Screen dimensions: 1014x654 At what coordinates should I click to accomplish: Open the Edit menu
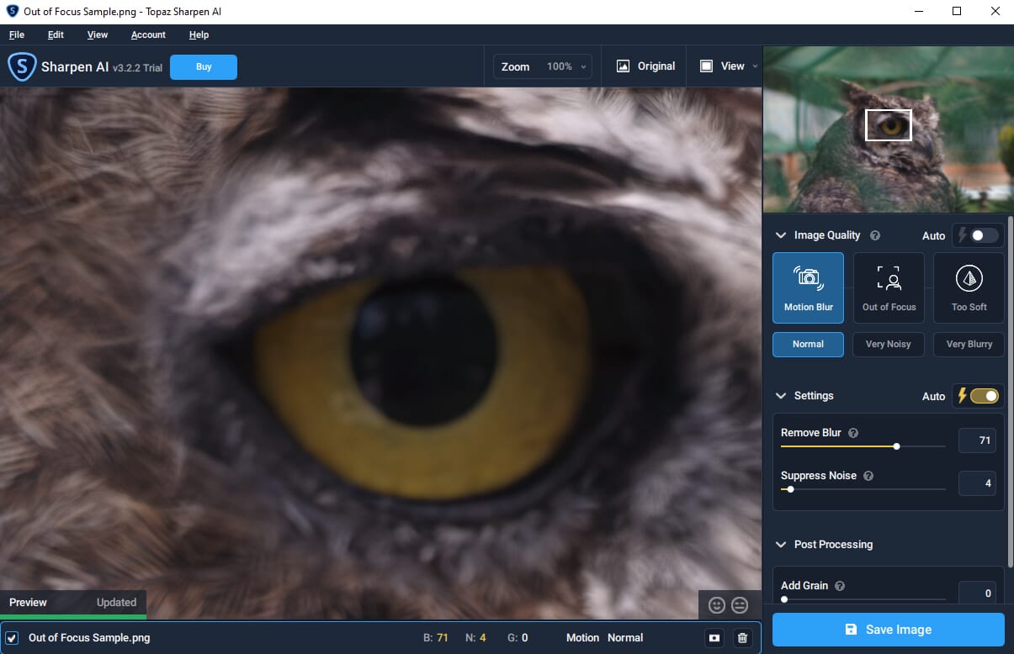[x=56, y=34]
